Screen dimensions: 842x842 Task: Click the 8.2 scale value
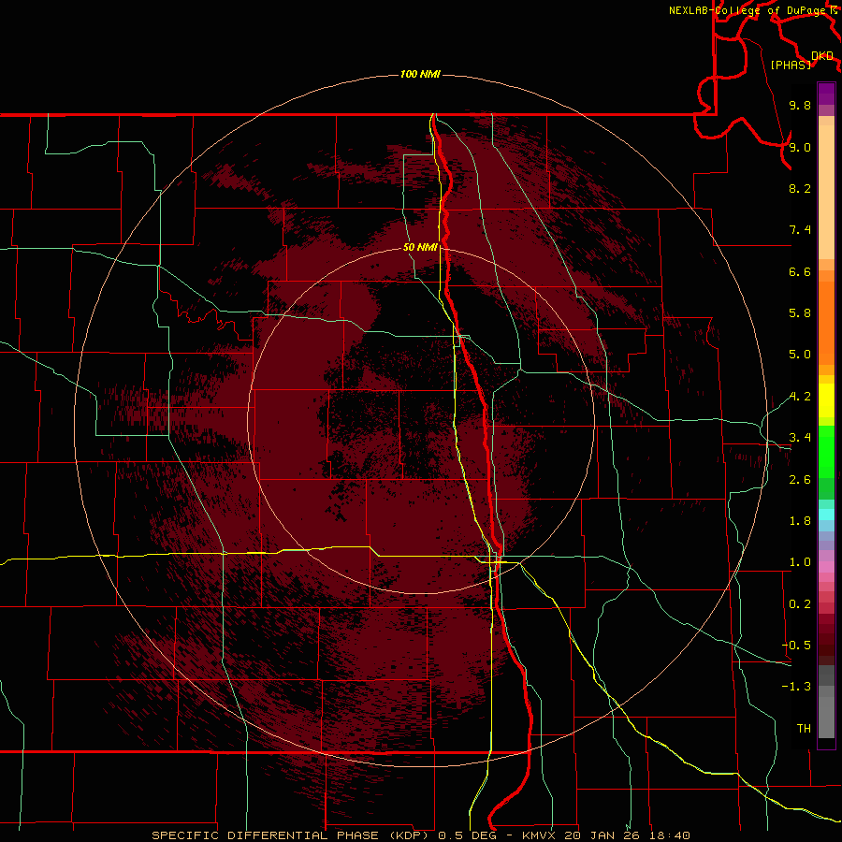[800, 188]
